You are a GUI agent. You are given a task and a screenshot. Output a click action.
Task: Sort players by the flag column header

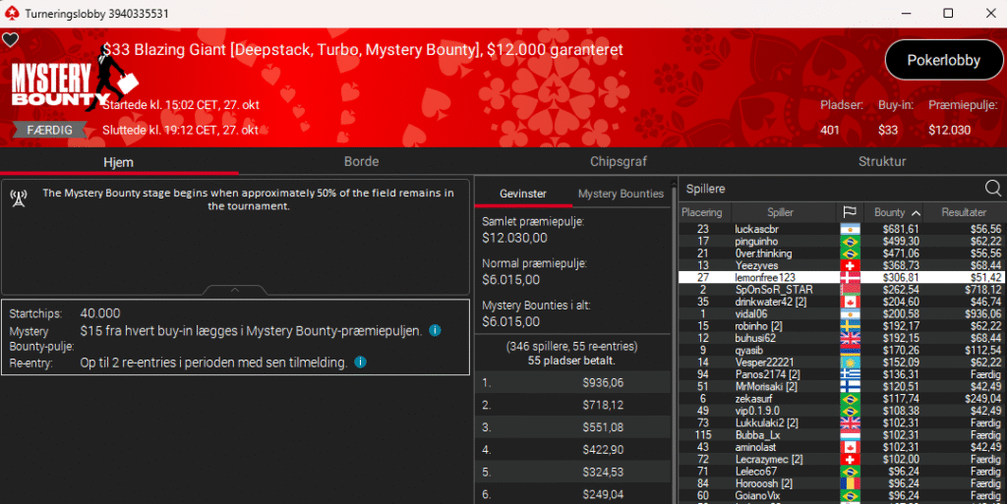[848, 212]
